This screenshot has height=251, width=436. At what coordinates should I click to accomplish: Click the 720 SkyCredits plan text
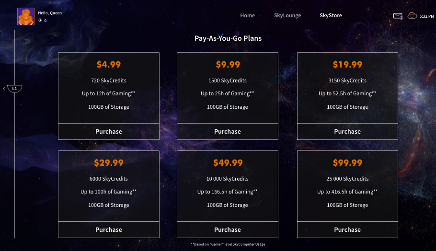(x=109, y=80)
